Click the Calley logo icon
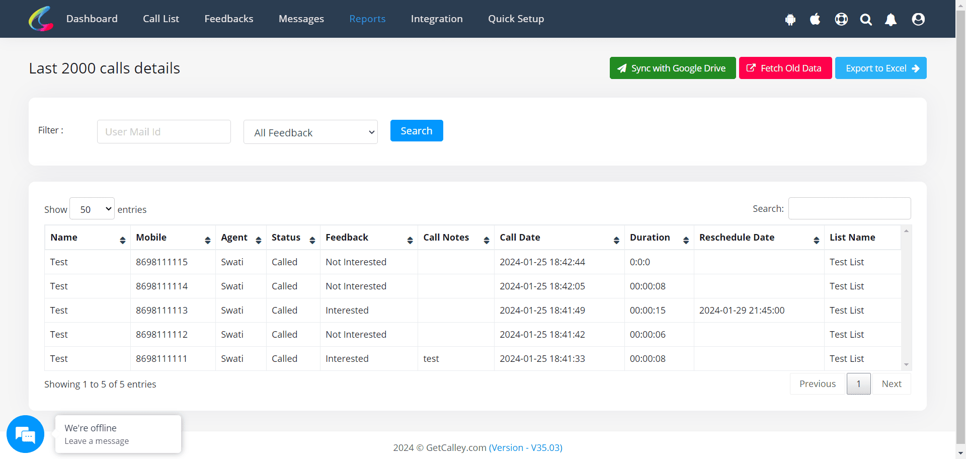 [41, 19]
